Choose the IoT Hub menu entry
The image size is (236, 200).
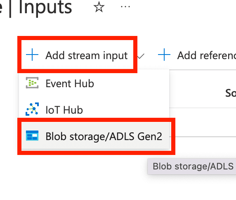(x=94, y=110)
